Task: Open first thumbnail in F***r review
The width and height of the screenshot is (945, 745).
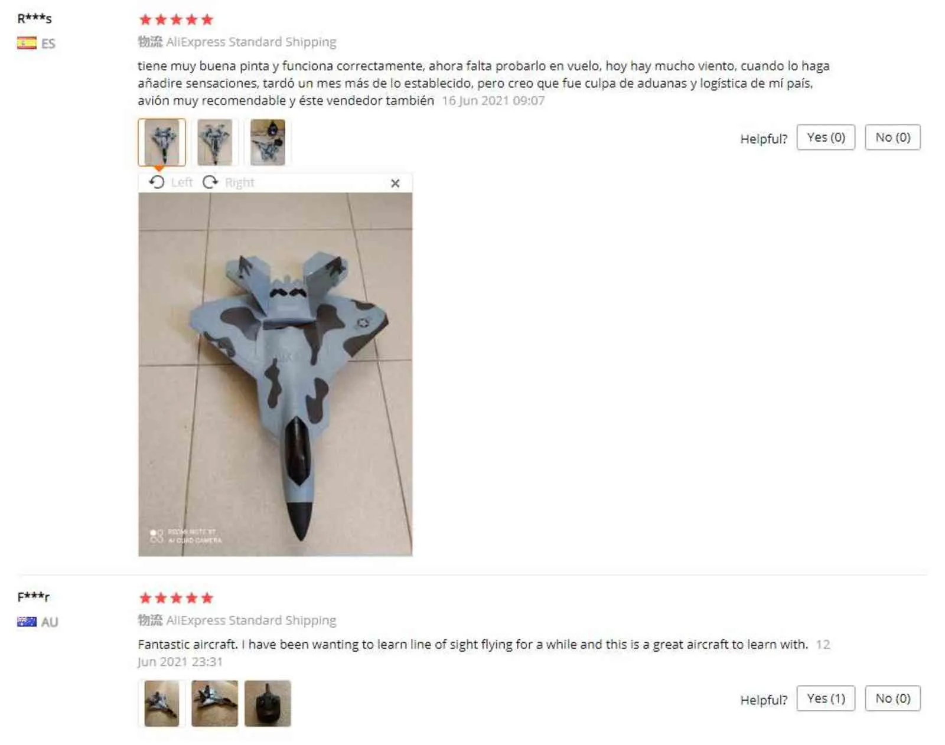Action: [x=161, y=703]
